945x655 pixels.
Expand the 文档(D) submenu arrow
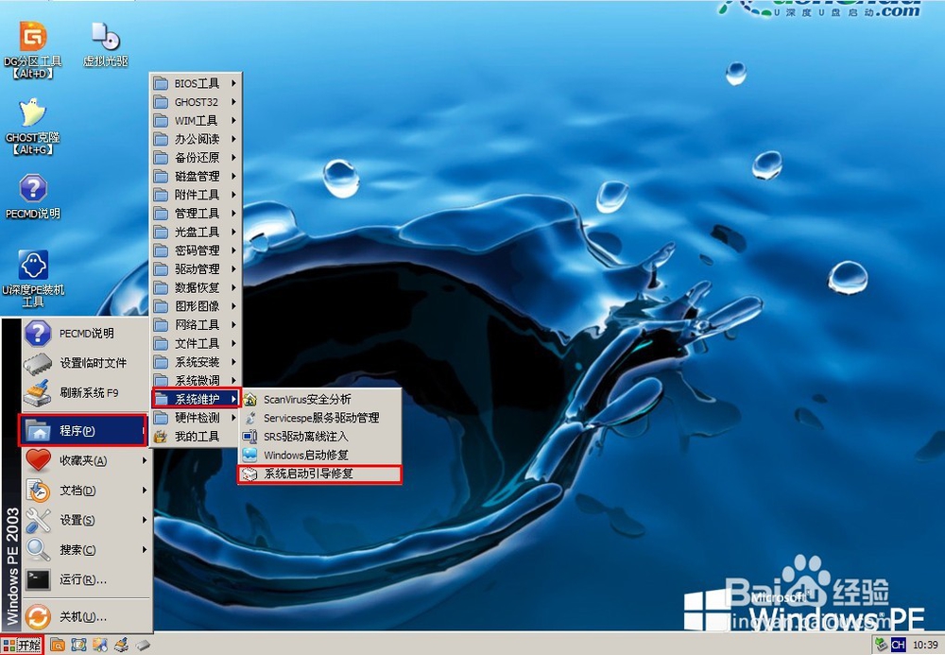click(144, 491)
